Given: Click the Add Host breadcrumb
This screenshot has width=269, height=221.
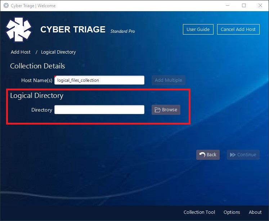Looking at the screenshot, I should 21,52.
